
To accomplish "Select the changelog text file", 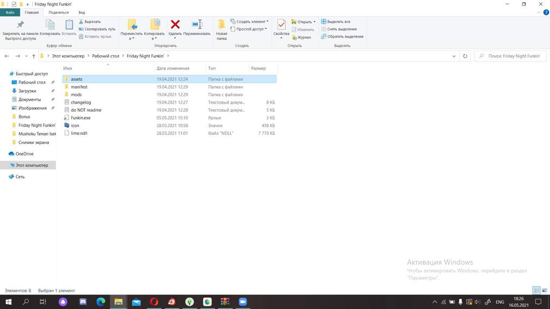I will (170, 102).
